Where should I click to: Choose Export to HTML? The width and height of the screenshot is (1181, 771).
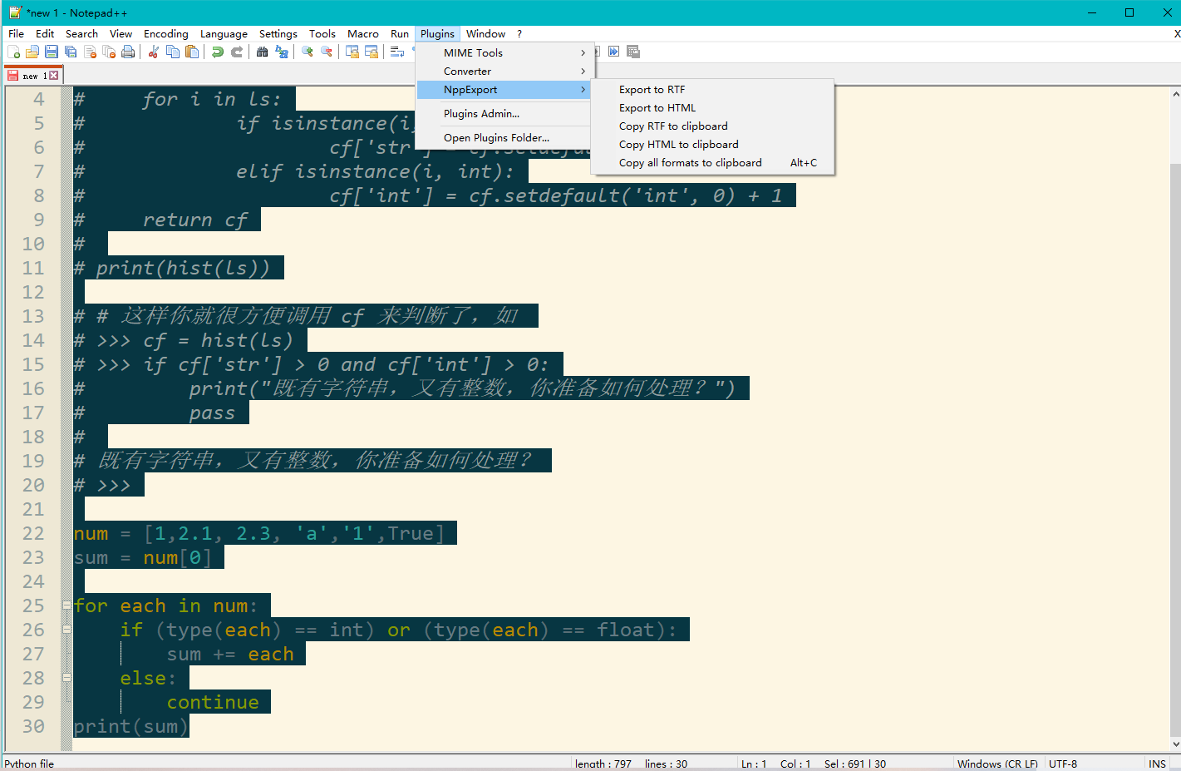[x=712, y=107]
